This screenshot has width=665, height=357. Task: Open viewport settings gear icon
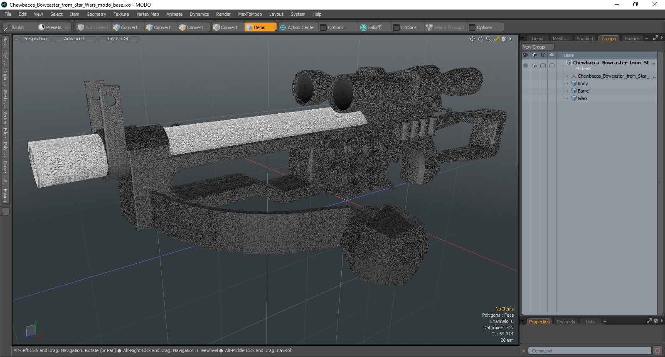pyautogui.click(x=504, y=39)
